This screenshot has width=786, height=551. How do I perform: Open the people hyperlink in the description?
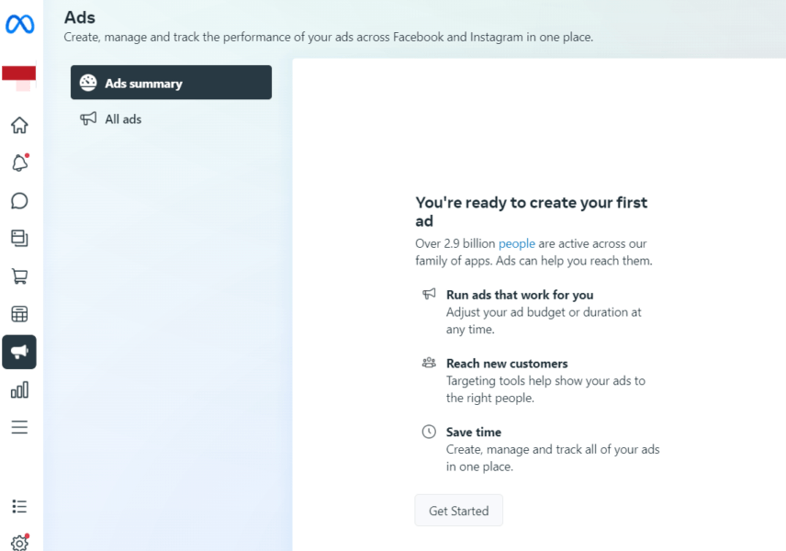coord(517,243)
